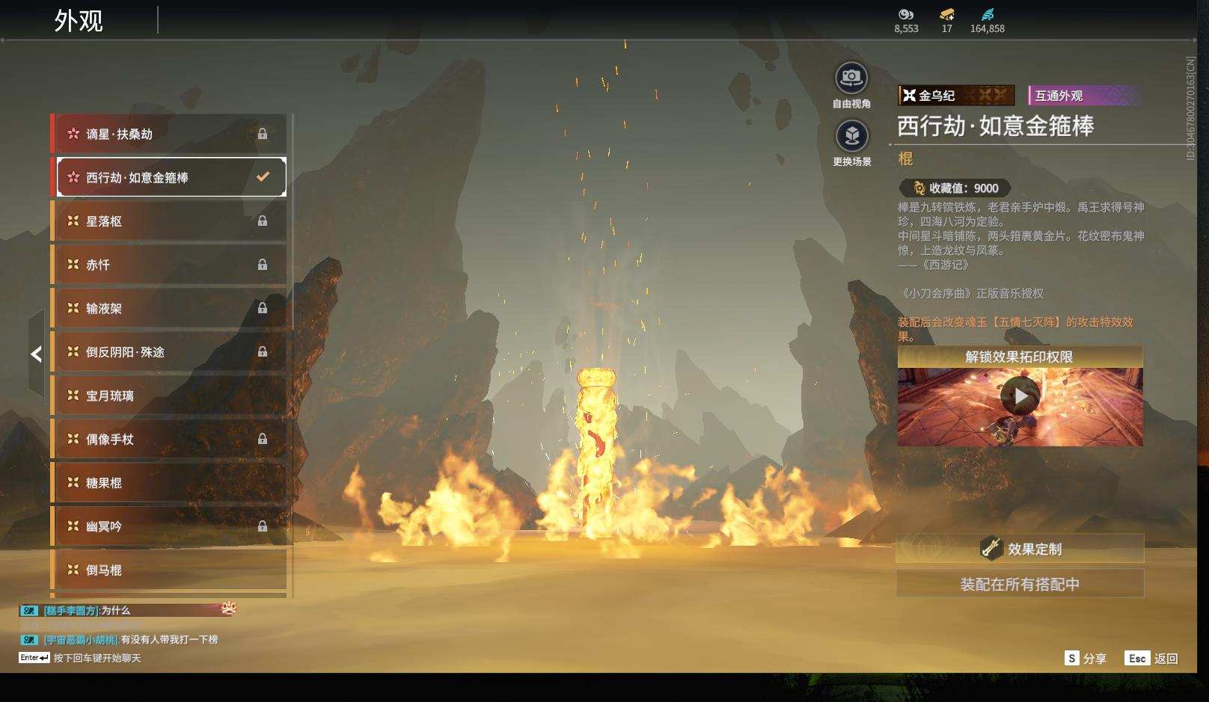The height and width of the screenshot is (702, 1209).
Task: Click 装配在所有搭配中 button
Action: (1020, 584)
